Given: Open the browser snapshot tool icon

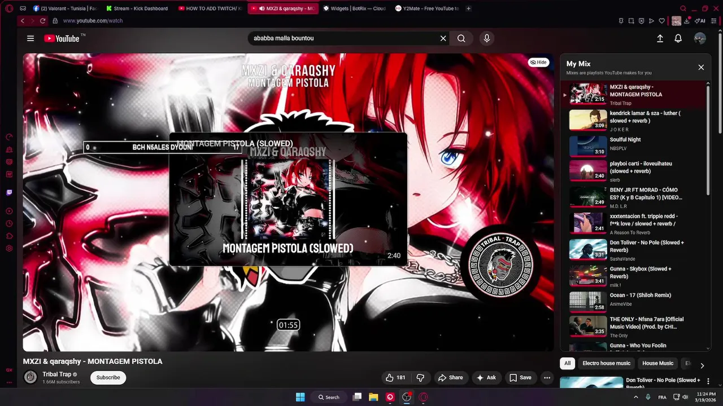Looking at the screenshot, I should [x=631, y=21].
